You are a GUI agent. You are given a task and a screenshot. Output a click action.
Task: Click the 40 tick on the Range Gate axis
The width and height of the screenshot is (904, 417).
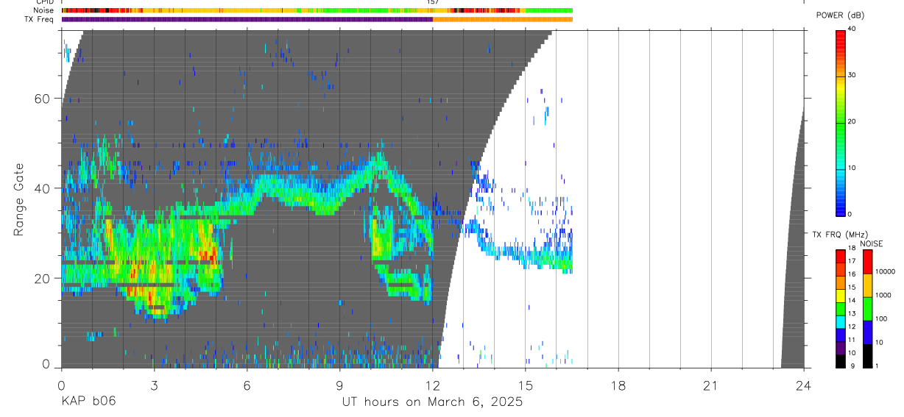[x=43, y=188]
